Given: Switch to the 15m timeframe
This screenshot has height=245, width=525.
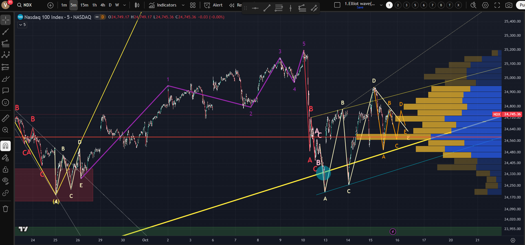Looking at the screenshot, I should [x=84, y=5].
